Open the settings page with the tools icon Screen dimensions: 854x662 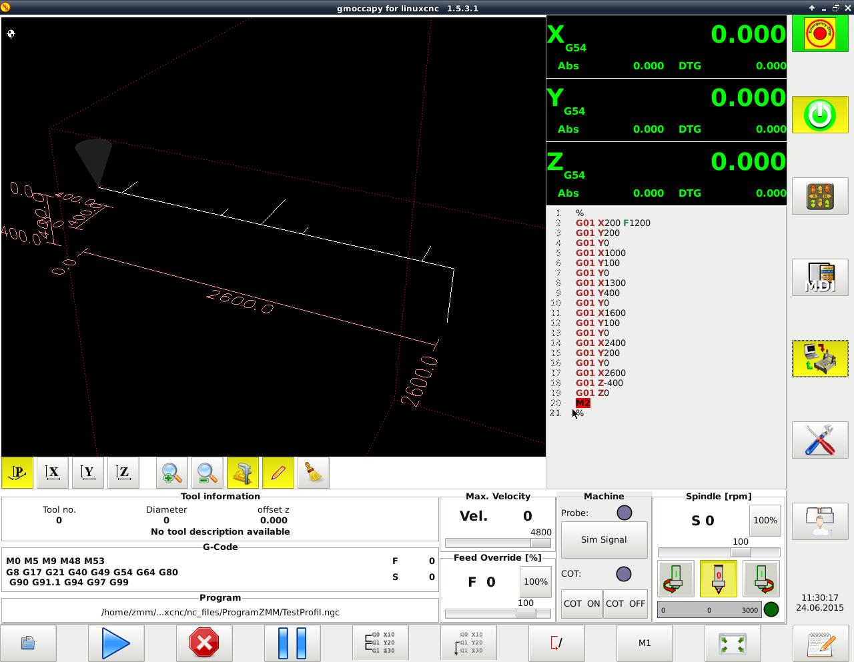click(x=820, y=440)
